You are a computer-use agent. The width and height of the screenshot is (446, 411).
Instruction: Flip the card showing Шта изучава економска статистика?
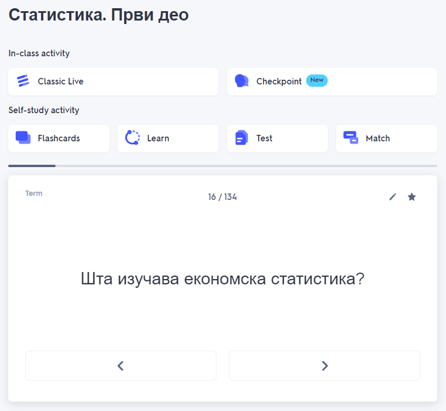222,278
